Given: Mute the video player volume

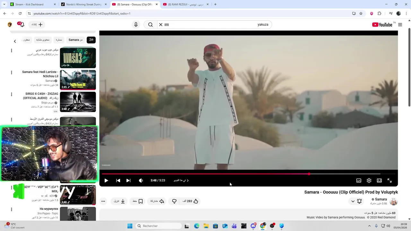Looking at the screenshot, I should pos(141,181).
